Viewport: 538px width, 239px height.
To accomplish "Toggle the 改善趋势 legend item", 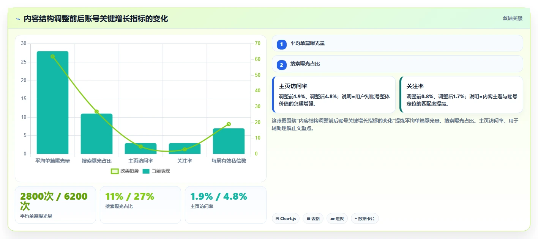I will point(125,171).
